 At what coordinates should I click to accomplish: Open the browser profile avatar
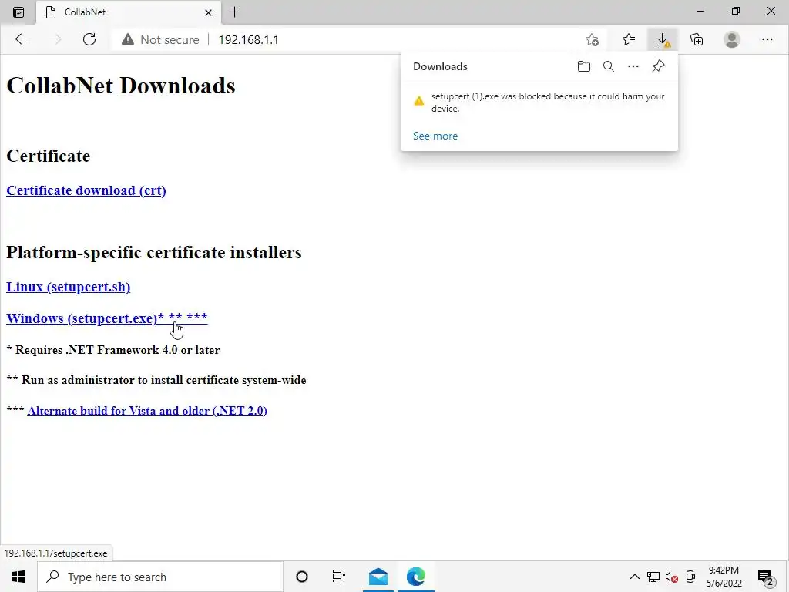point(732,40)
